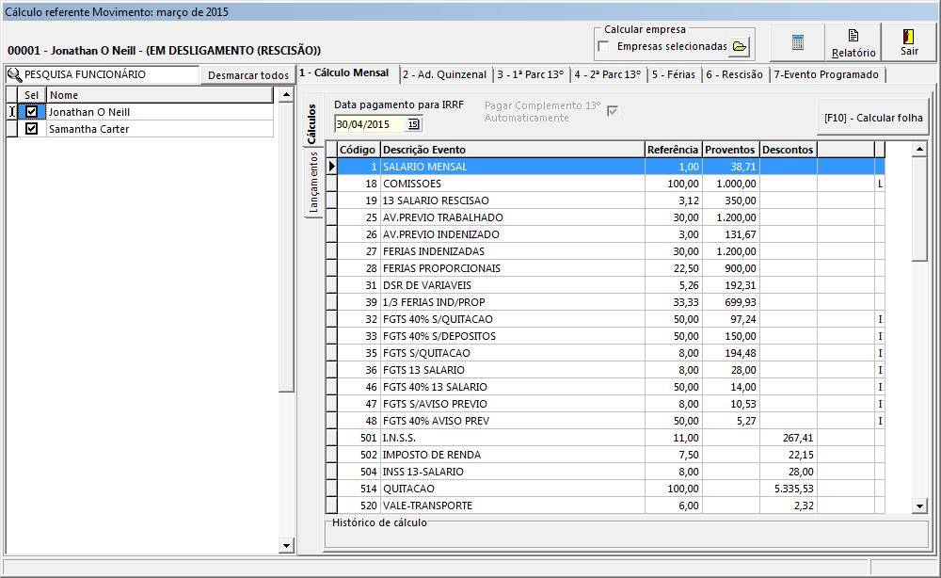The width and height of the screenshot is (941, 578).
Task: Click row pointer arrow beside SALARIO MENSAL
Action: point(331,167)
